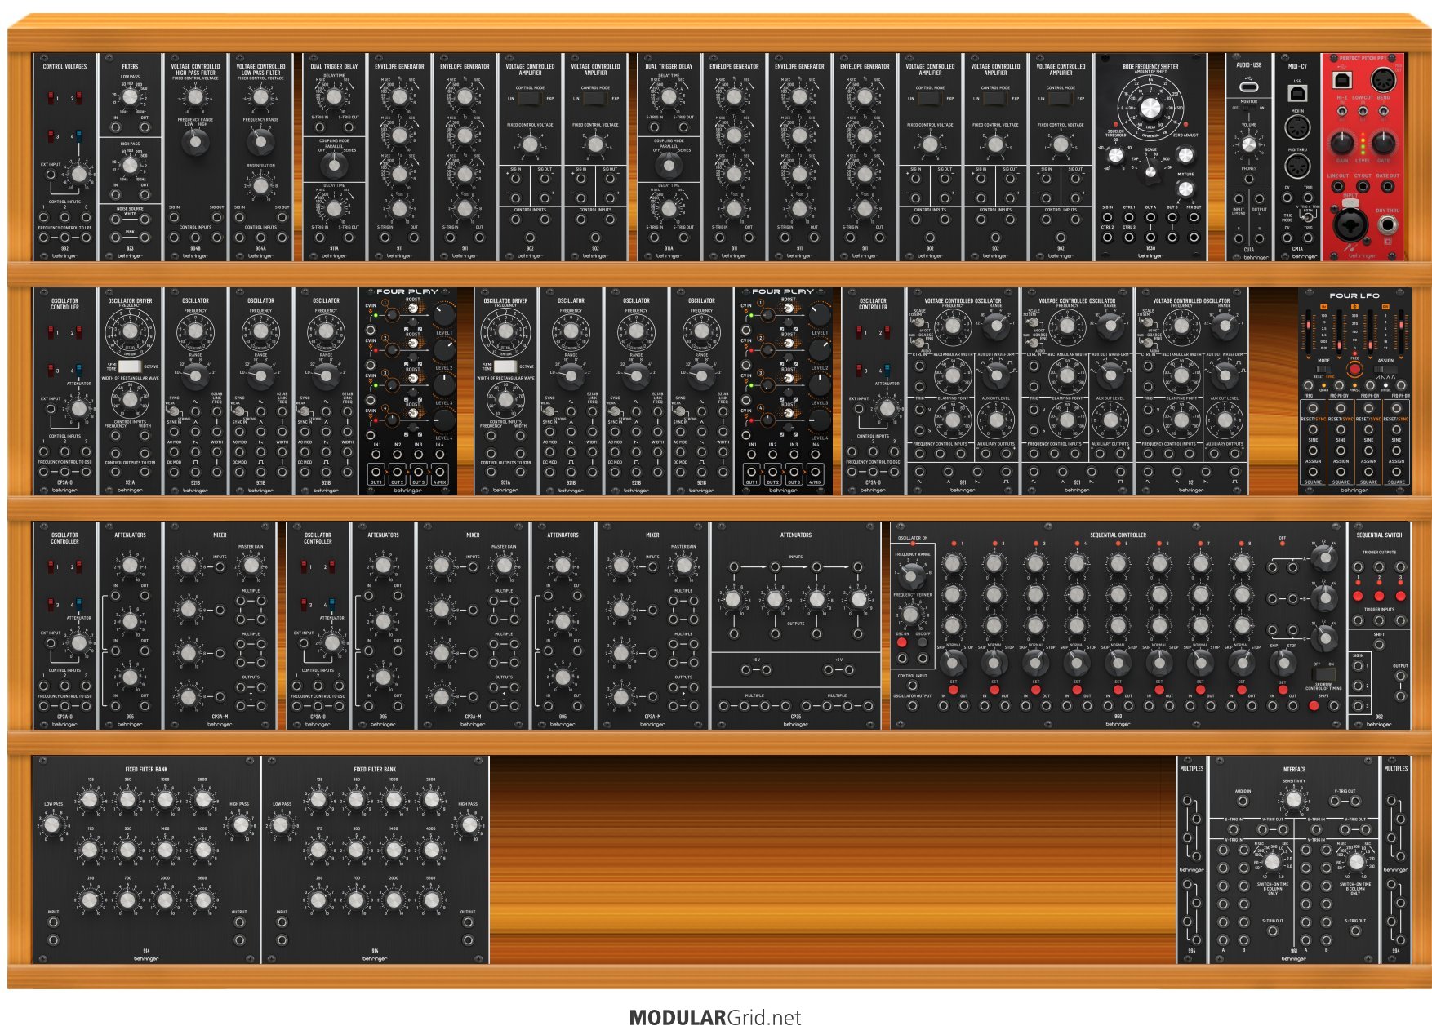Click step 8 Skip/Normal/Stop selector knob

tap(1243, 663)
